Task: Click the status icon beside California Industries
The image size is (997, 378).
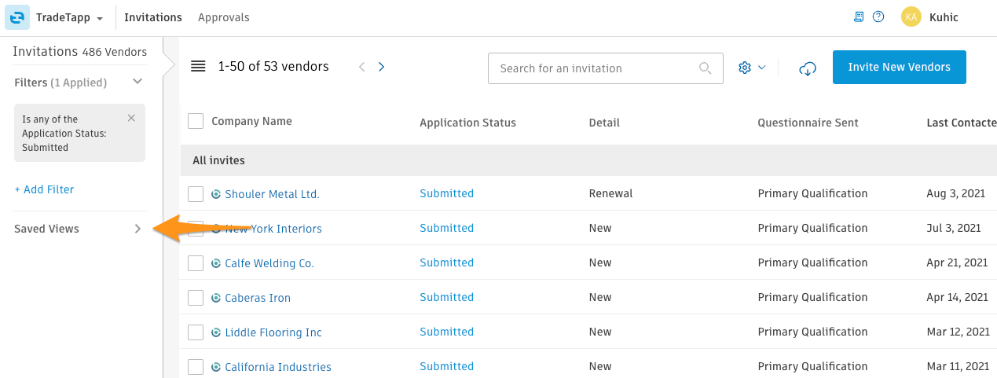Action: (216, 367)
